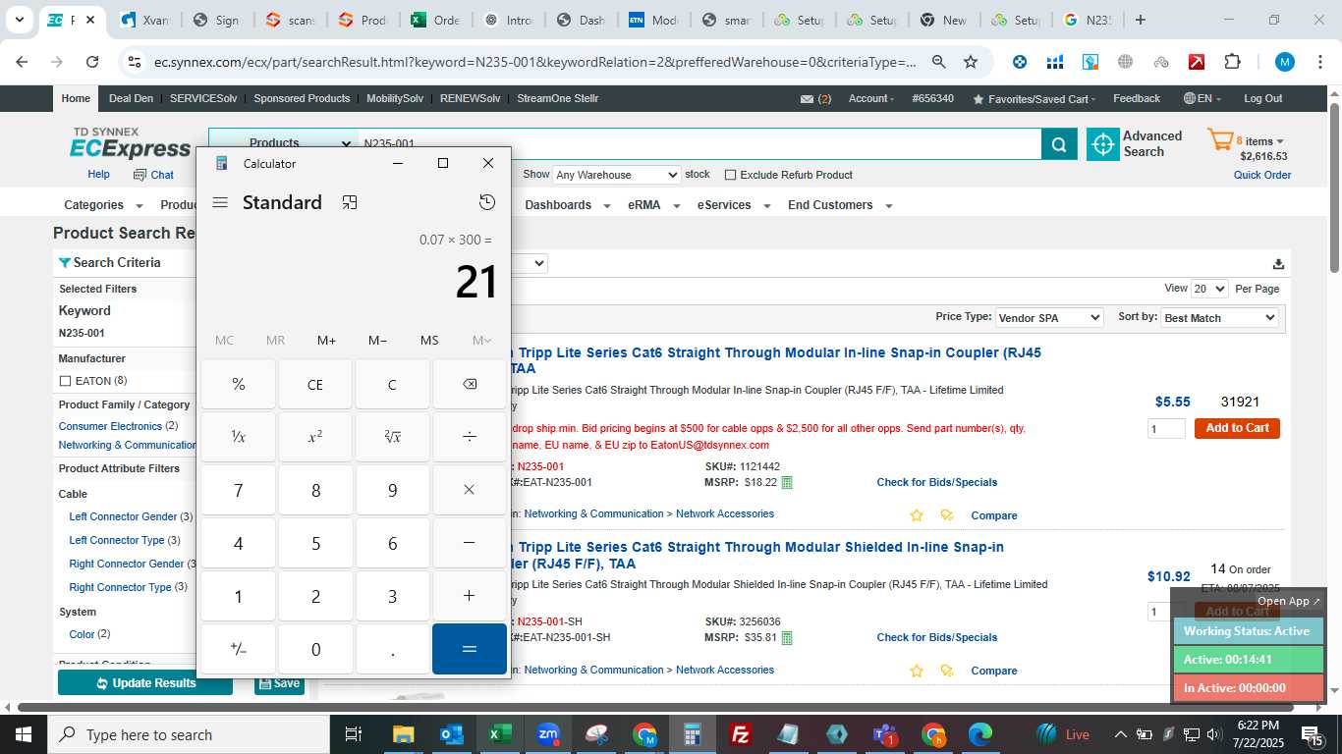Toggle Calculator keep-on-top icon
Viewport: 1342px width, 754px height.
click(350, 202)
